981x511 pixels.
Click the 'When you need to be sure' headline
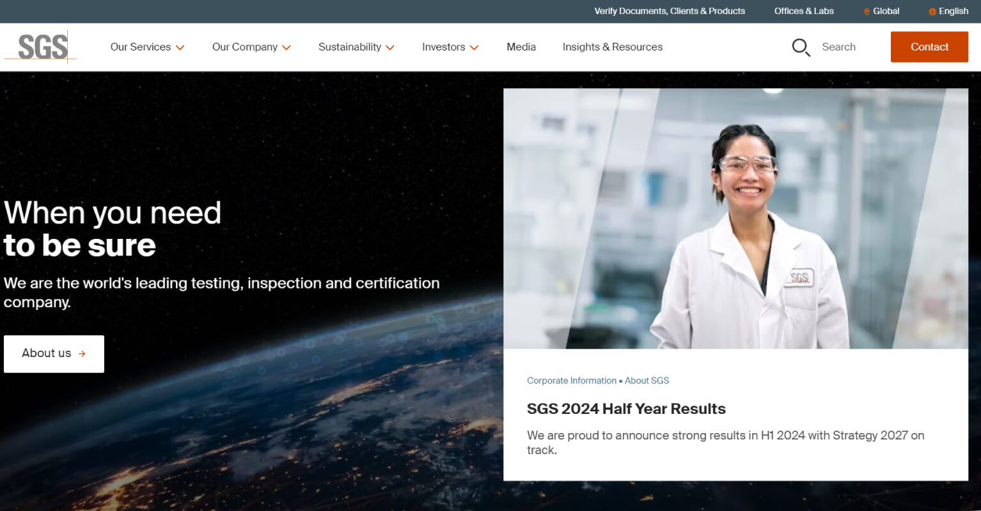point(113,229)
